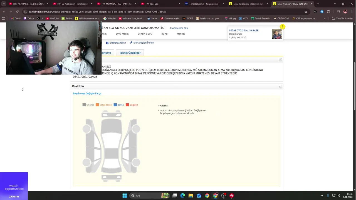Switch to Tofaş Fiyatları & Modelleri tab

(x=249, y=4)
